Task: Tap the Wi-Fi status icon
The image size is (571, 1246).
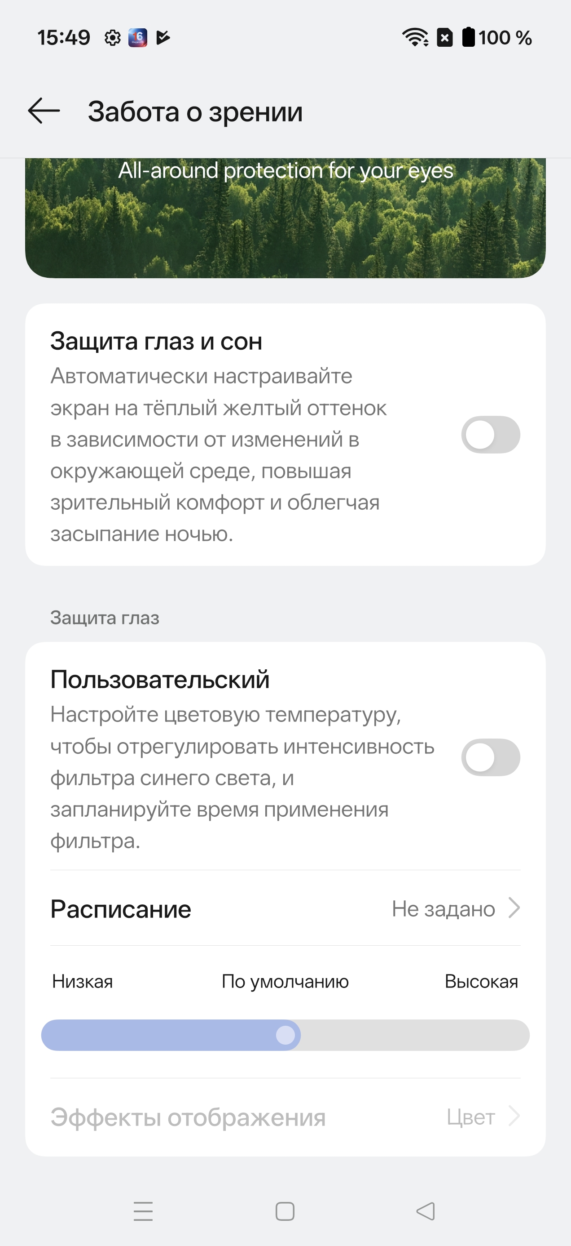Action: tap(415, 38)
